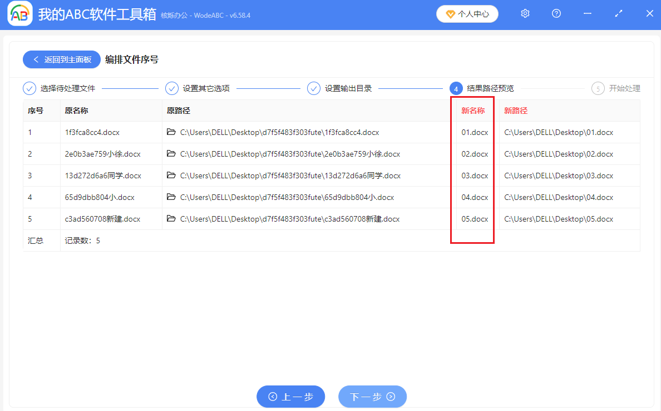The height and width of the screenshot is (411, 661).
Task: Click the 上一步 button
Action: [x=290, y=397]
